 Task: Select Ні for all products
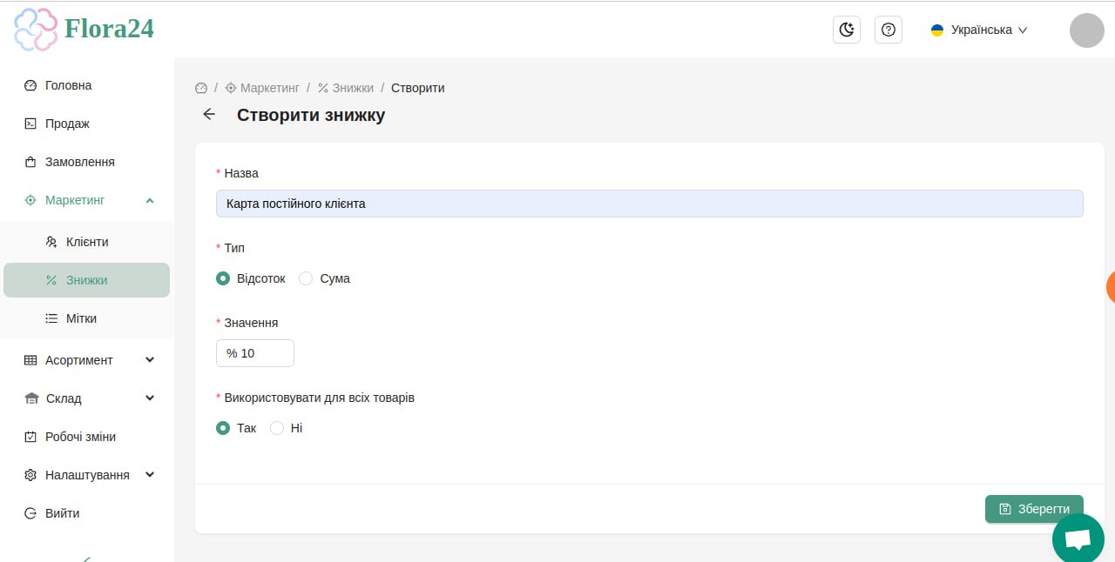[x=277, y=428]
